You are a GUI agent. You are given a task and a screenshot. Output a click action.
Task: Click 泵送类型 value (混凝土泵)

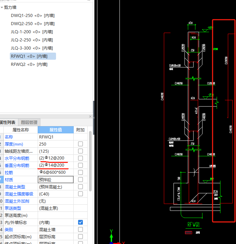56,208
